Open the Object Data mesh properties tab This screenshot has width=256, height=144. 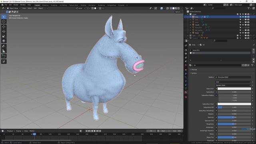186,88
